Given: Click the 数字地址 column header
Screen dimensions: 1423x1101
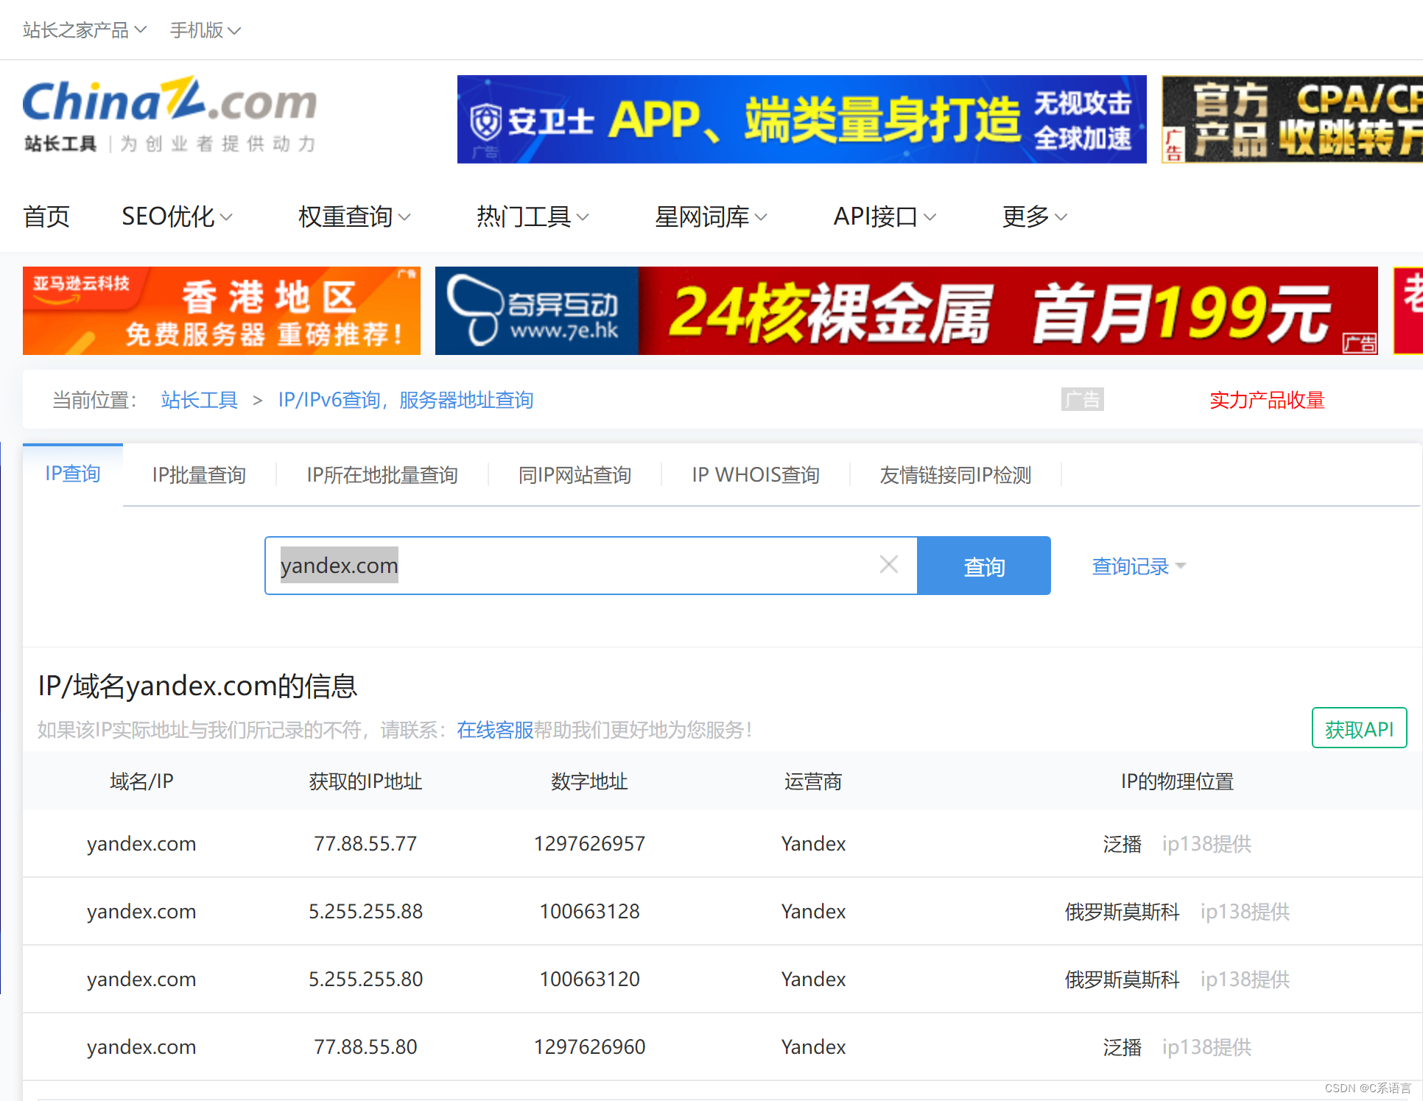Looking at the screenshot, I should pos(589,781).
